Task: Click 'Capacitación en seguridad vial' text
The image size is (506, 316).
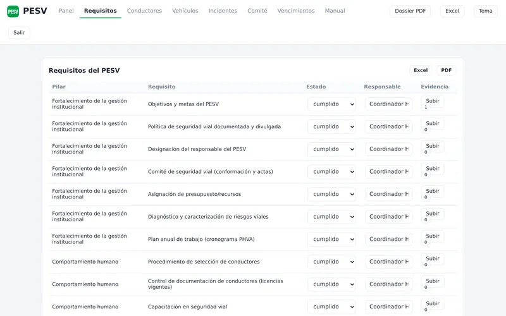Action: (x=187, y=307)
